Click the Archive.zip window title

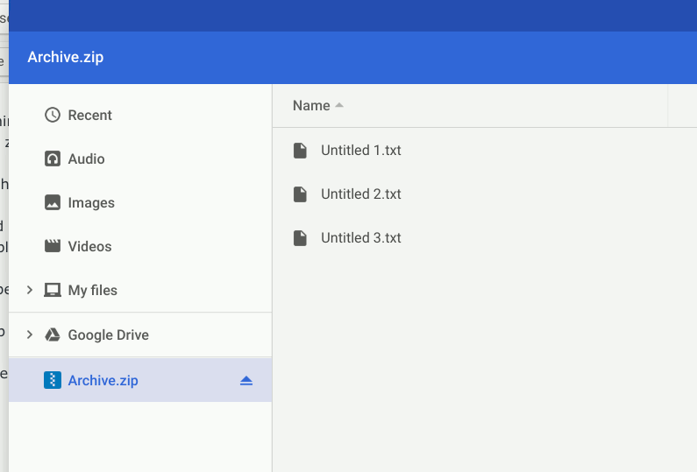[x=66, y=58]
